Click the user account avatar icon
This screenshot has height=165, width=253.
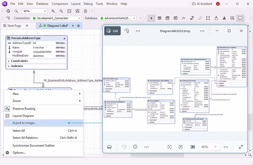pos(218,4)
